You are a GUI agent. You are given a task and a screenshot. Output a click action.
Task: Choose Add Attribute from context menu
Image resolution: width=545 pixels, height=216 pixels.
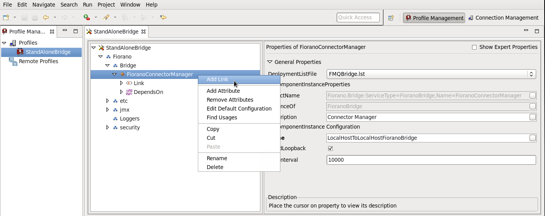tap(239, 91)
